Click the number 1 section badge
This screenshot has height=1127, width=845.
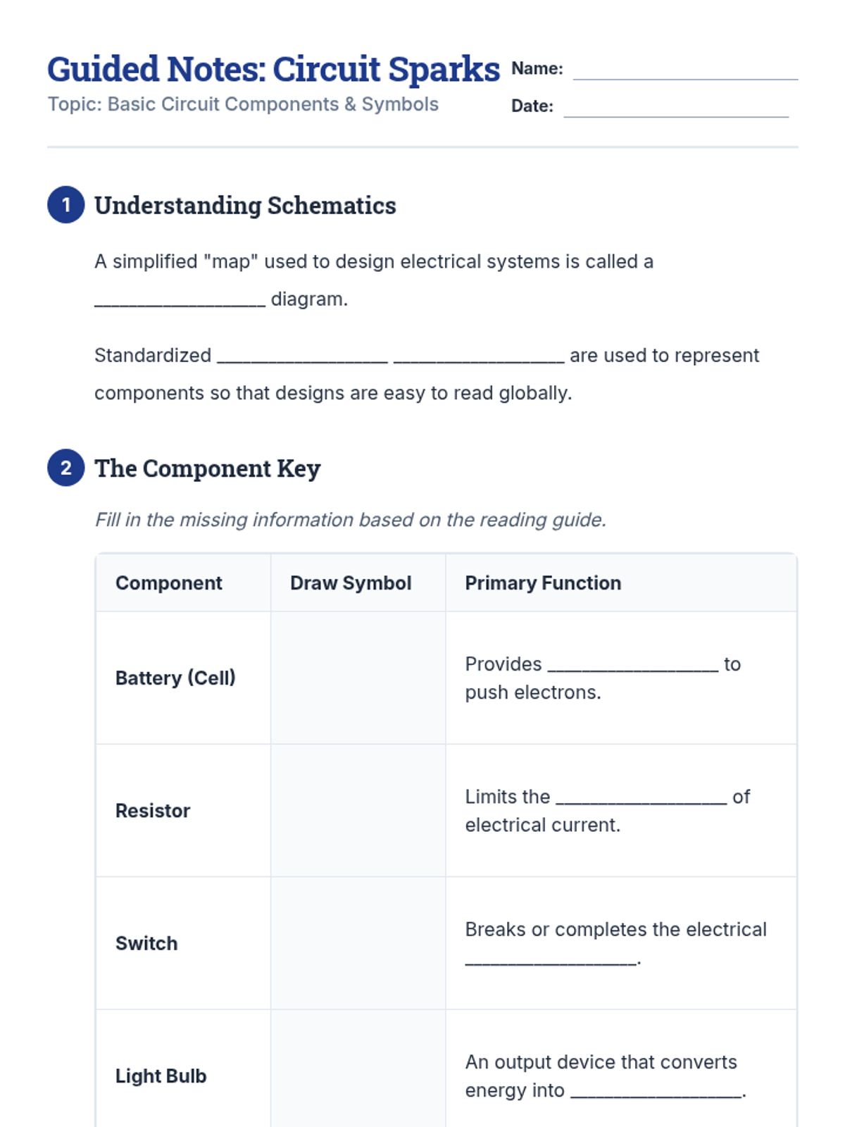[x=65, y=205]
